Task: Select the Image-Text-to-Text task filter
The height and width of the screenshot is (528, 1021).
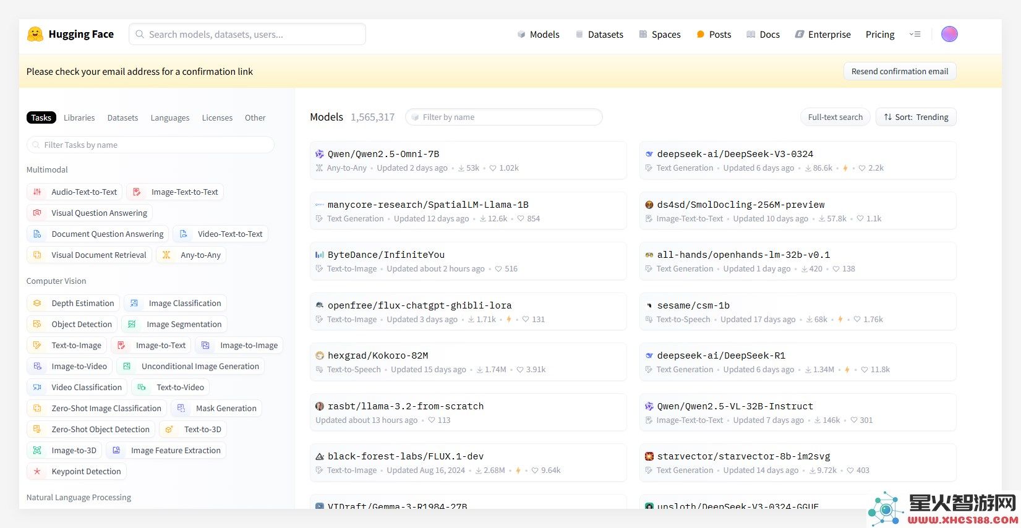Action: pyautogui.click(x=175, y=192)
